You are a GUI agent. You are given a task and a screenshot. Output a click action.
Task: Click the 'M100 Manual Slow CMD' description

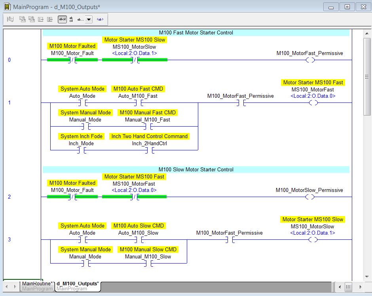(148, 249)
